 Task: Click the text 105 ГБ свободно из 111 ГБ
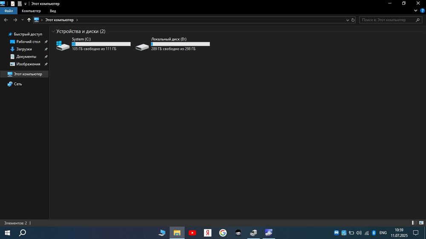94,49
